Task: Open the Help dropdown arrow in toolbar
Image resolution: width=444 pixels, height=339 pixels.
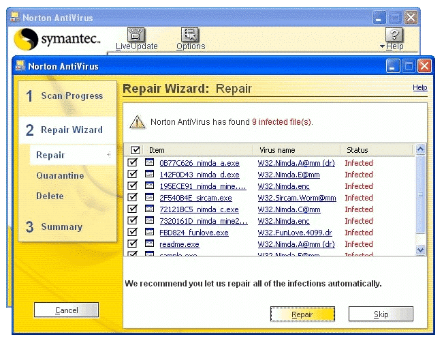Action: [383, 47]
